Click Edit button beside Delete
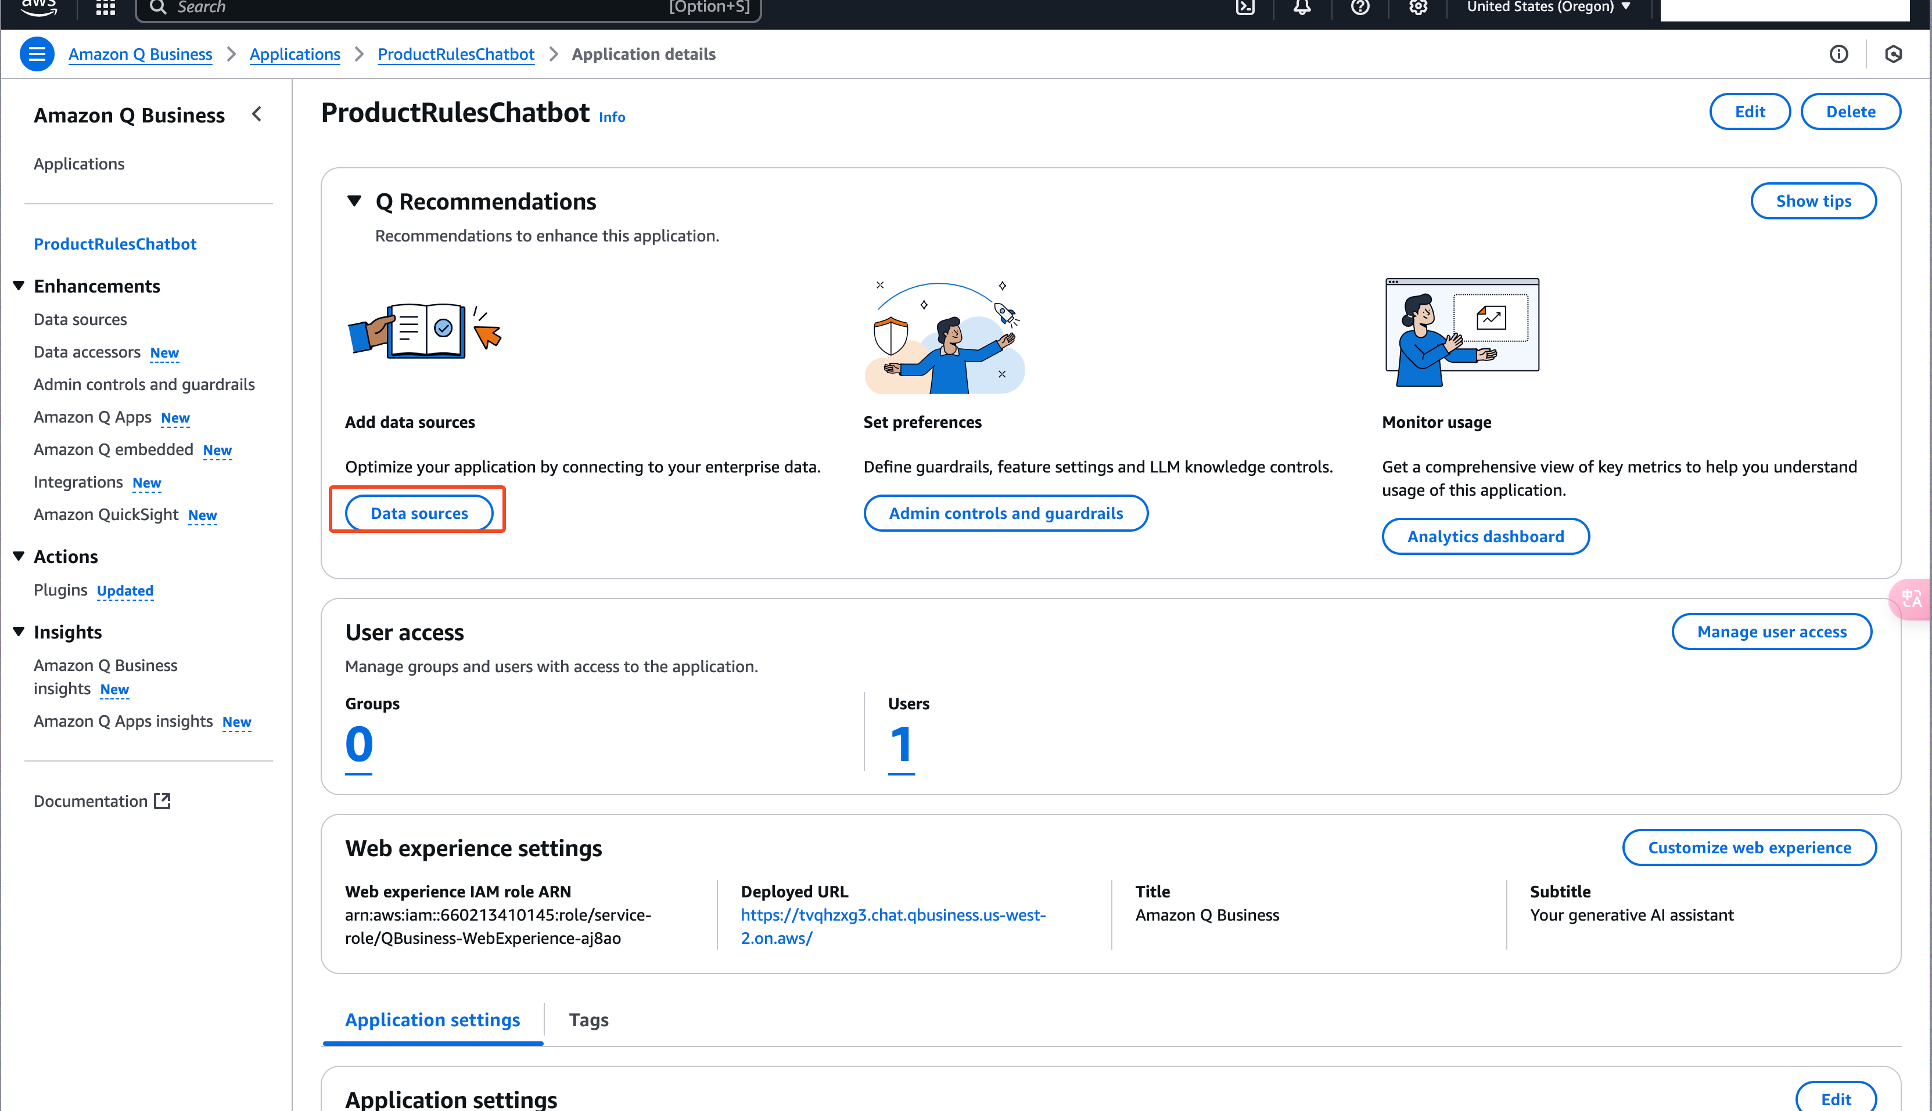 [1750, 112]
